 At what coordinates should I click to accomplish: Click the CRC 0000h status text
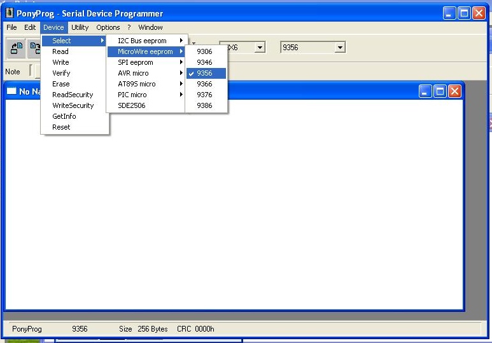(x=195, y=329)
